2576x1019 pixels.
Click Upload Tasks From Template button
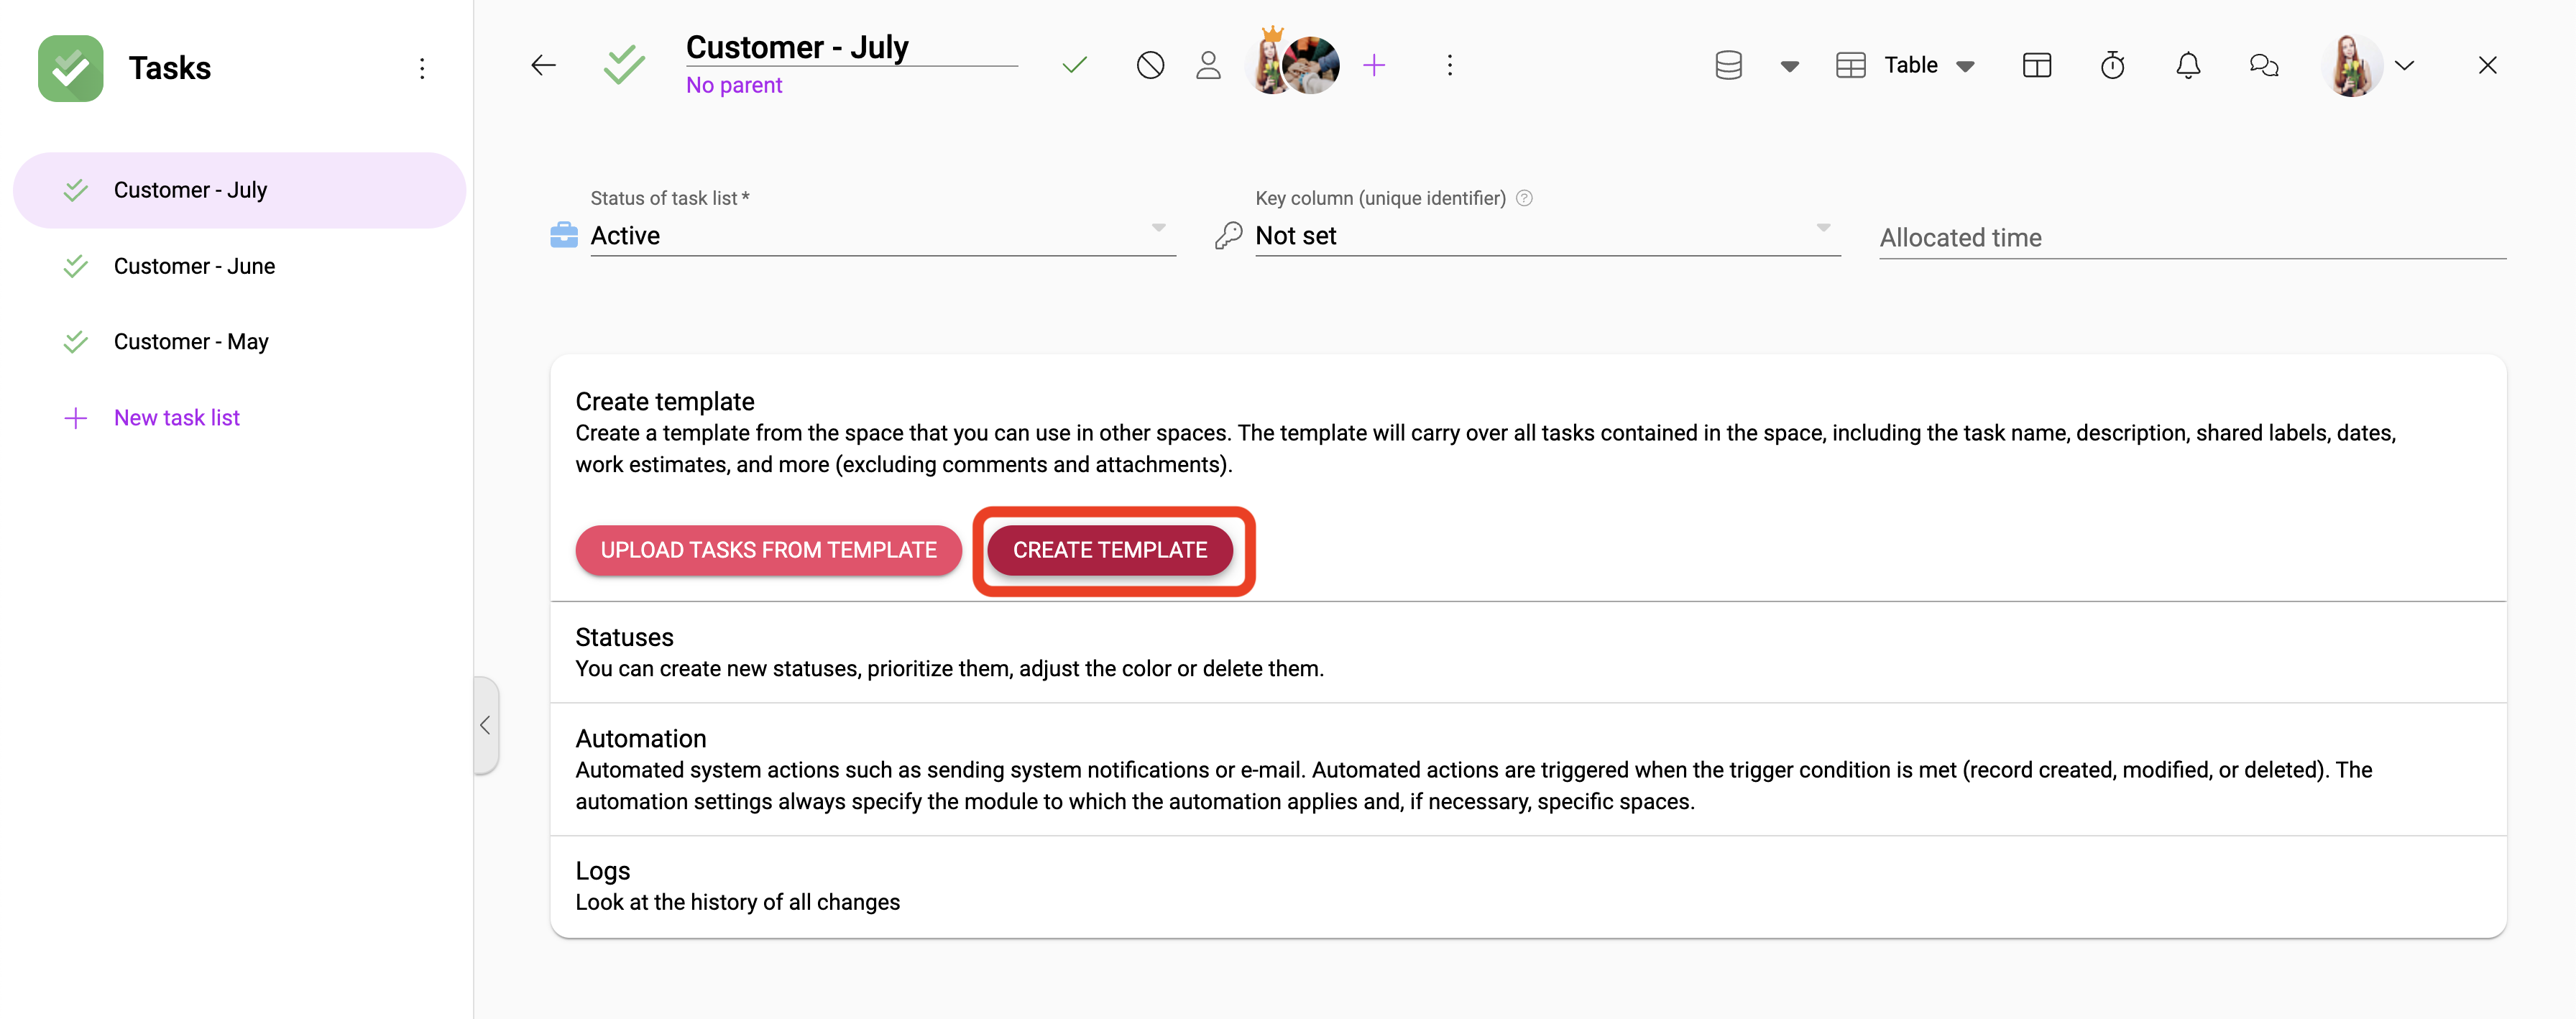coord(768,550)
